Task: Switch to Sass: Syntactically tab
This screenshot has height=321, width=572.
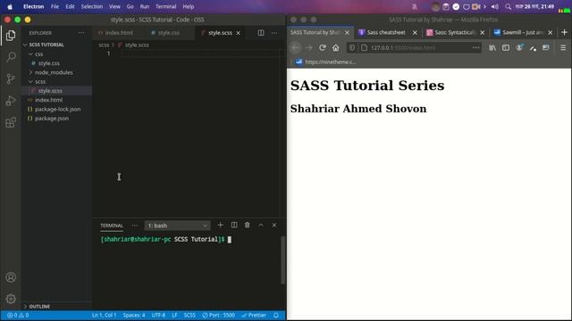Action: tap(455, 32)
